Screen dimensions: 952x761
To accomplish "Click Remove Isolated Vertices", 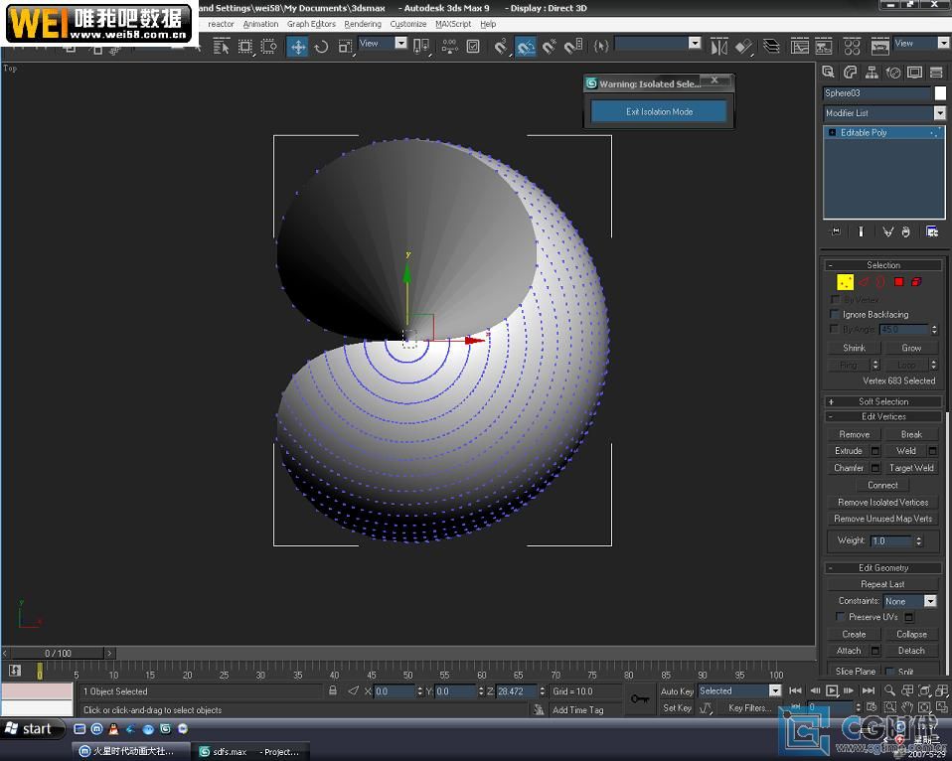I will pos(882,502).
